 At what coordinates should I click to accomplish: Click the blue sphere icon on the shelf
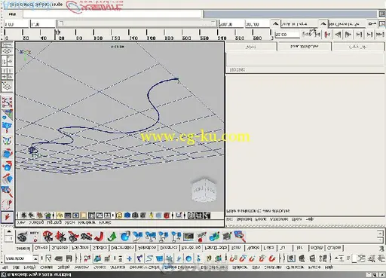point(125,236)
